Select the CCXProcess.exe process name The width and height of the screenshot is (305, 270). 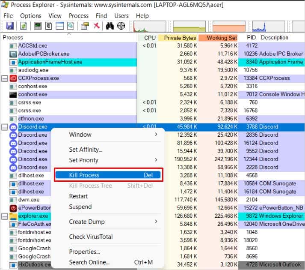click(38, 78)
